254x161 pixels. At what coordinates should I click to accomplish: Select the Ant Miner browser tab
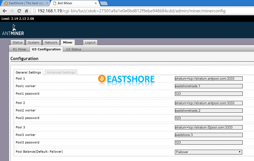coord(74,3)
